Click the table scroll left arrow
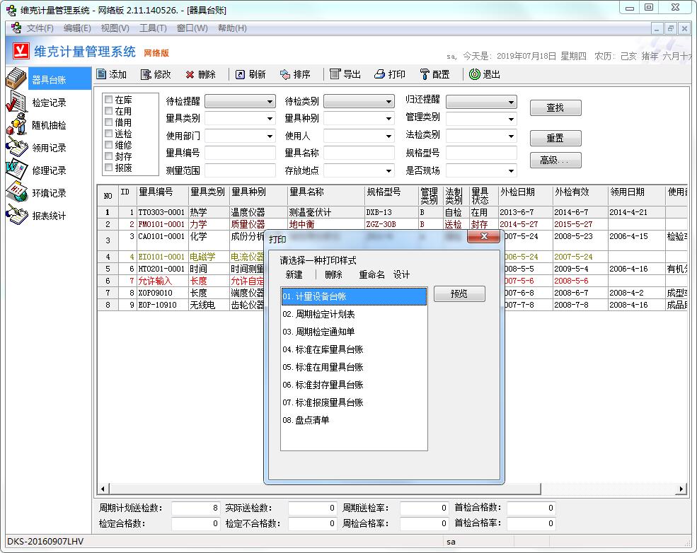This screenshot has width=697, height=553. click(x=103, y=489)
